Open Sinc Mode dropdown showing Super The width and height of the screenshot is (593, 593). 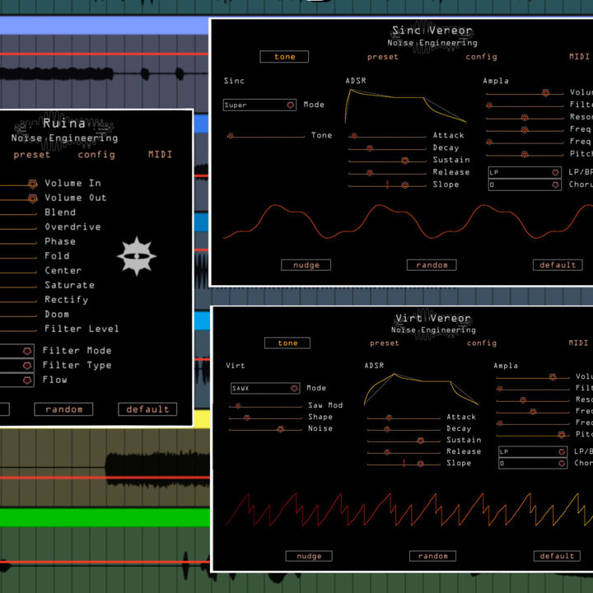(259, 105)
